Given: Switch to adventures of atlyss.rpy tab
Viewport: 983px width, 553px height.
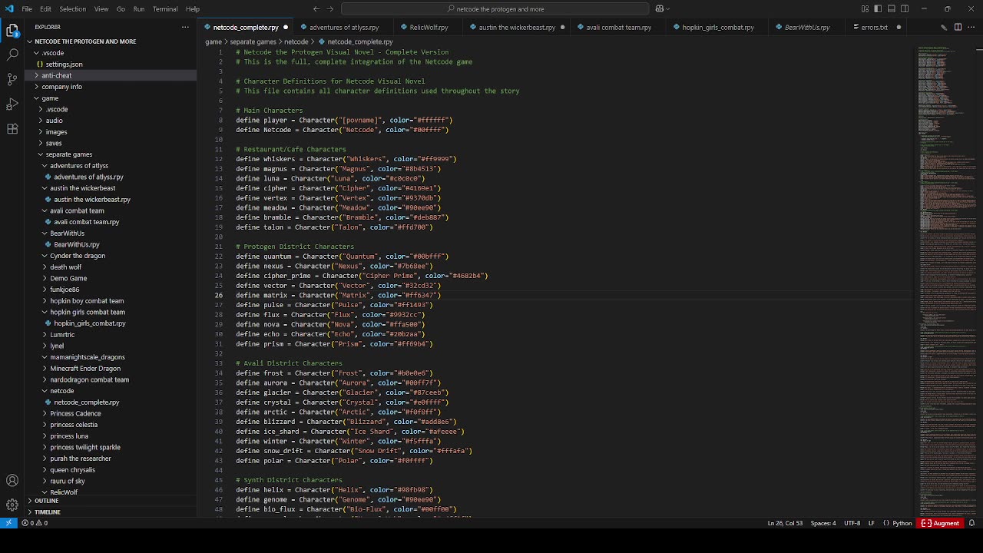Looking at the screenshot, I should point(343,27).
